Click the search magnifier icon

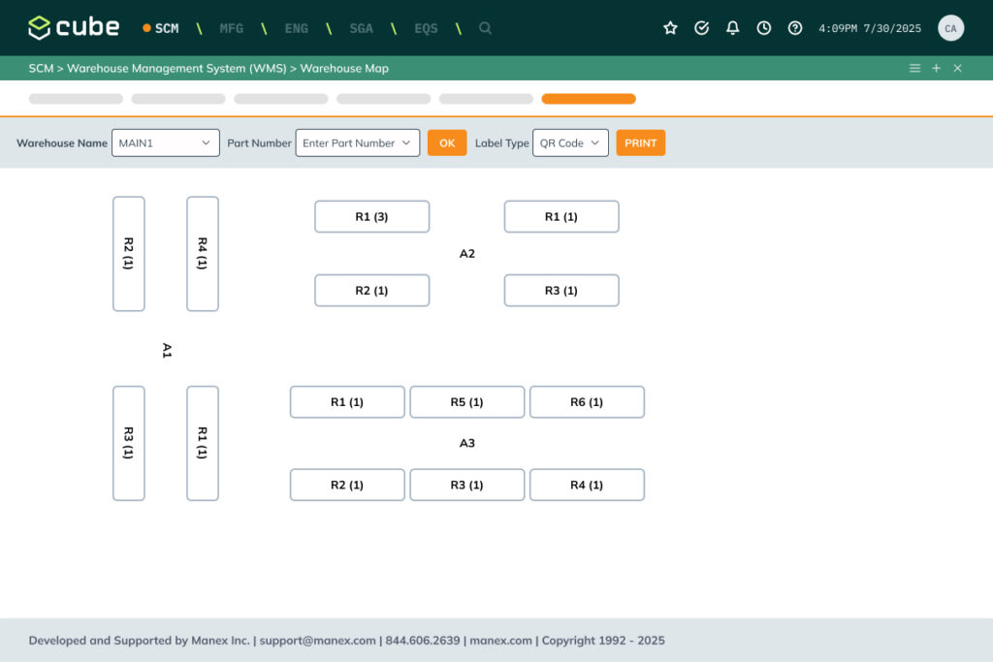(485, 28)
